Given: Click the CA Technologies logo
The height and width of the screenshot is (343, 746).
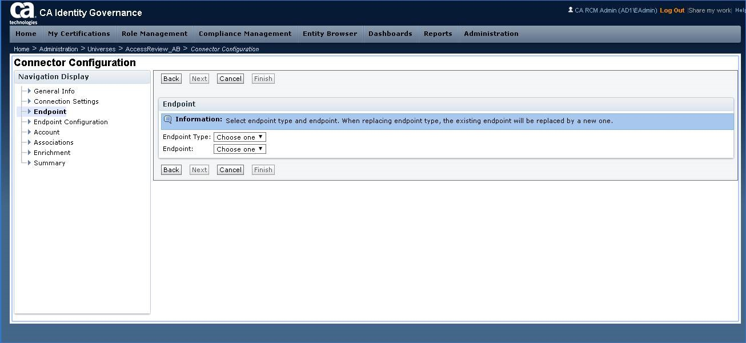Looking at the screenshot, I should [23, 13].
